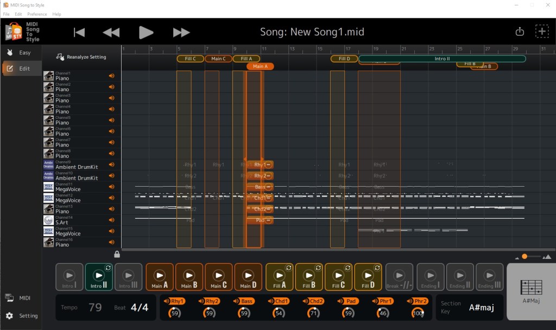Open the Preference menu

37,14
